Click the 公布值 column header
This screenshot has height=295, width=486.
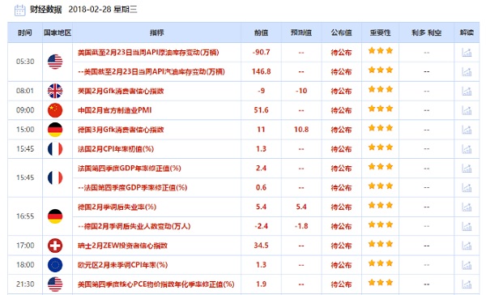(x=341, y=32)
